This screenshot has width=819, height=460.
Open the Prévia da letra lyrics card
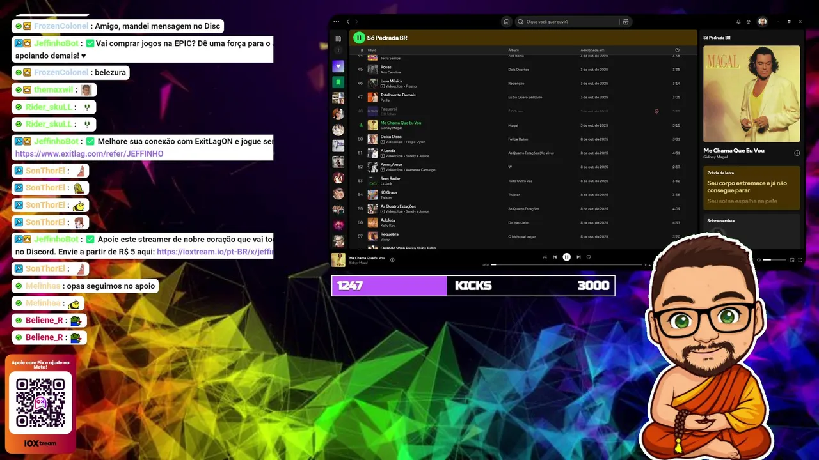(x=751, y=188)
